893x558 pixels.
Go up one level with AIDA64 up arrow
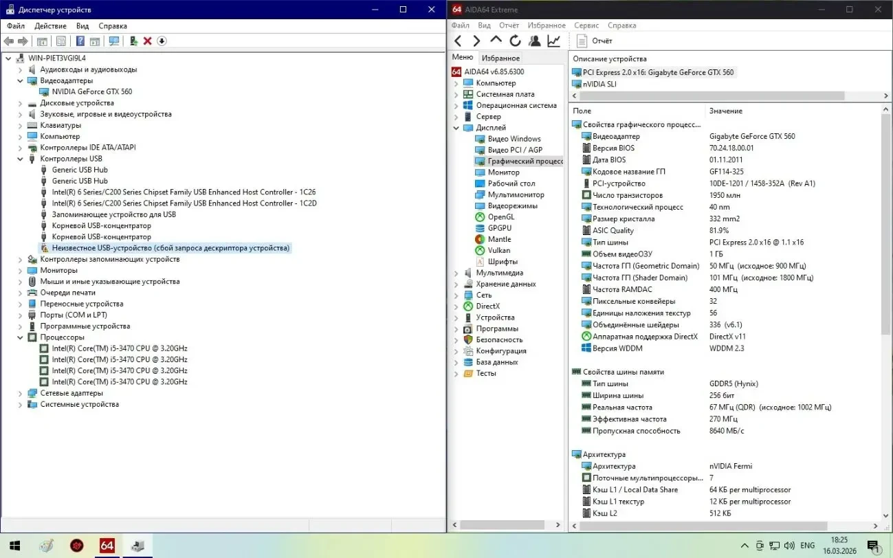[x=496, y=41]
